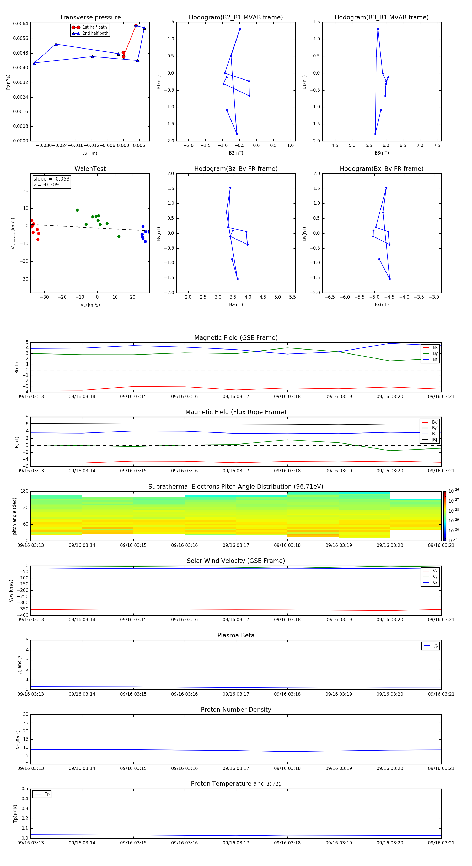Click the "B2(nT)" x-axis label
Screen dimensions: 472x866
tap(236, 153)
